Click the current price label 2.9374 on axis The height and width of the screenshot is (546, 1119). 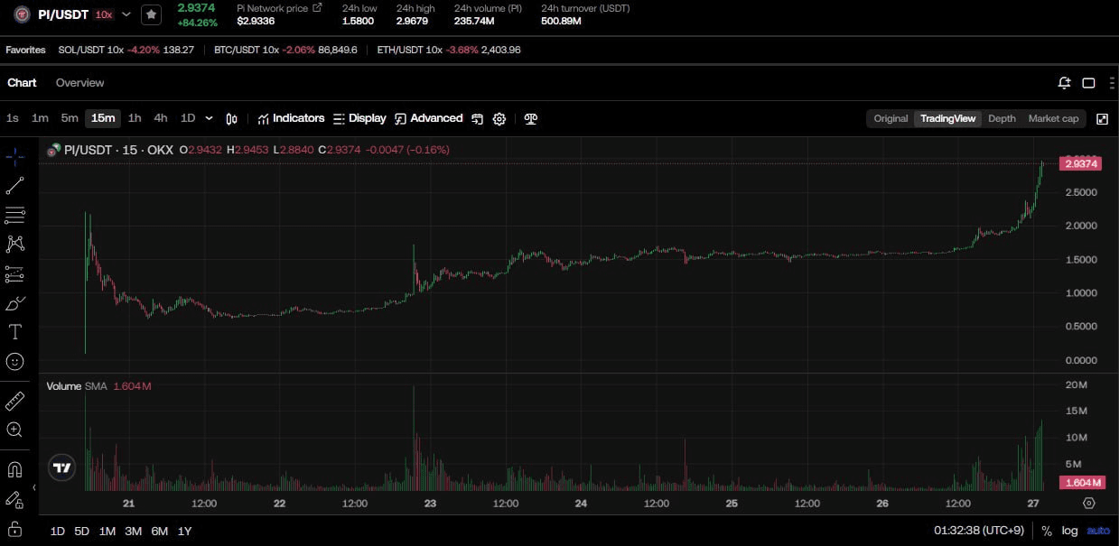pyautogui.click(x=1081, y=163)
